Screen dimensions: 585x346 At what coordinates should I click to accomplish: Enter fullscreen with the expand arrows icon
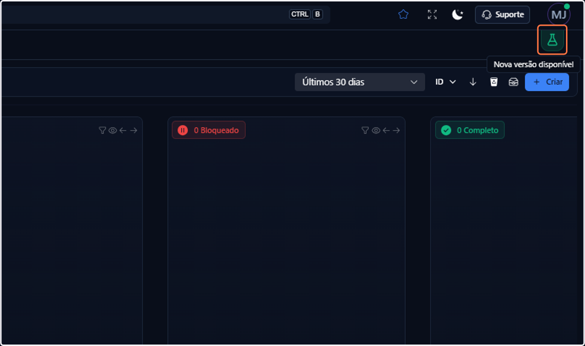(x=432, y=15)
